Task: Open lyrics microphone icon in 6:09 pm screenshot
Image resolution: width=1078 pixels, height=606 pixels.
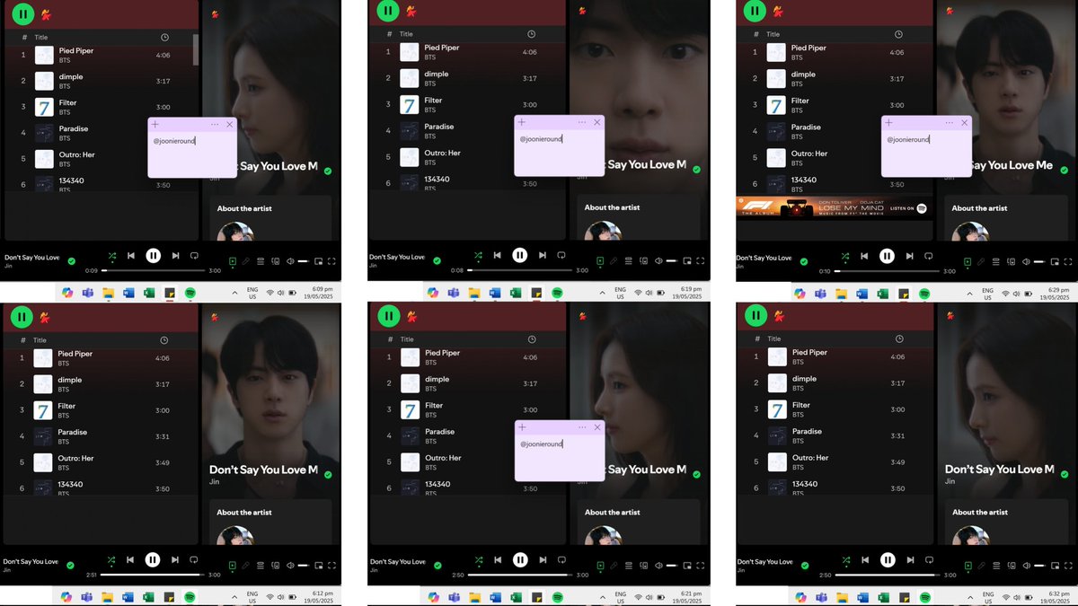Action: (x=246, y=261)
